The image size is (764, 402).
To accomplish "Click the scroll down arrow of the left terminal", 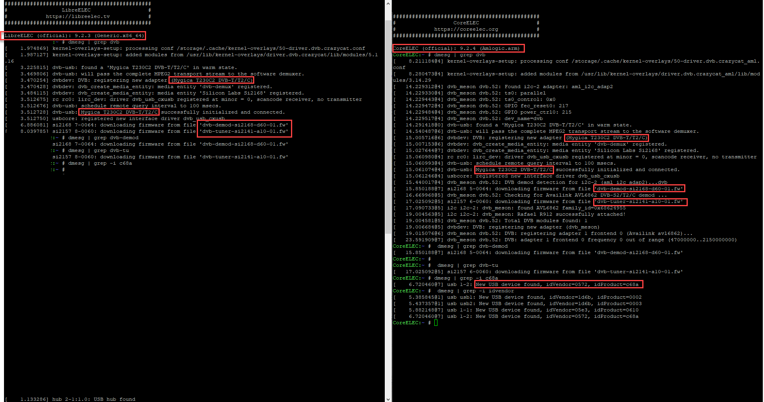I will [x=388, y=399].
